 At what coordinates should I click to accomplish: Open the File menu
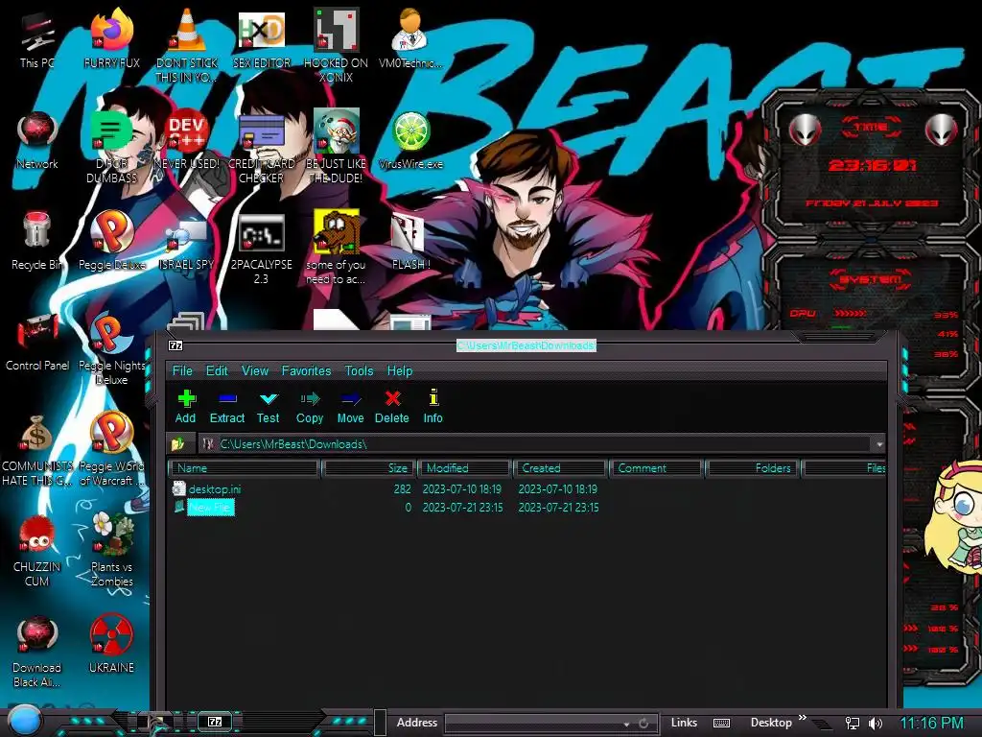(182, 371)
